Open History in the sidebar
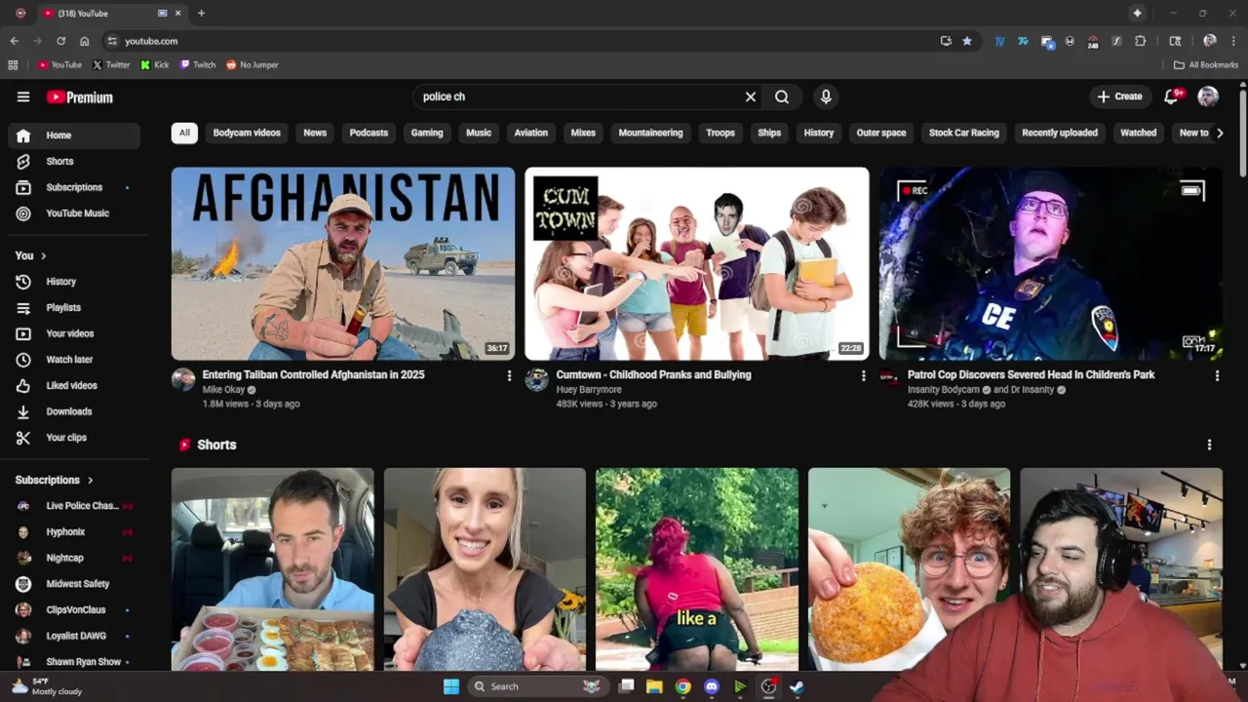 tap(74, 282)
